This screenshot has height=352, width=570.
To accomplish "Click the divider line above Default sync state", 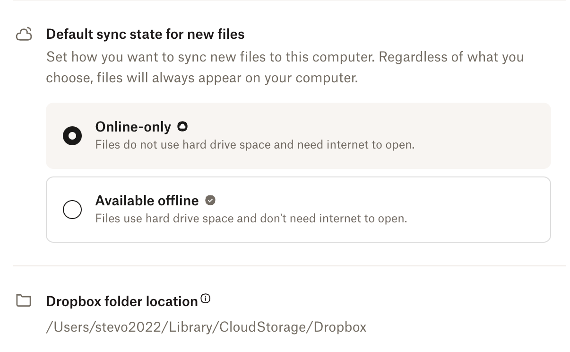I will pyautogui.click(x=289, y=0).
